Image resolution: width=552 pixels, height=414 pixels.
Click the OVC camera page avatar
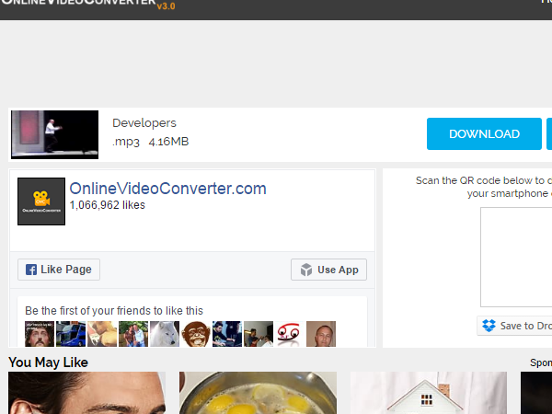[x=41, y=201]
